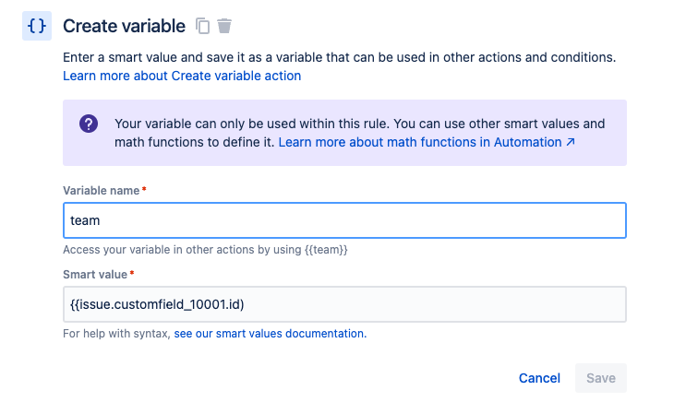Open the smart values documentation link

click(x=270, y=334)
